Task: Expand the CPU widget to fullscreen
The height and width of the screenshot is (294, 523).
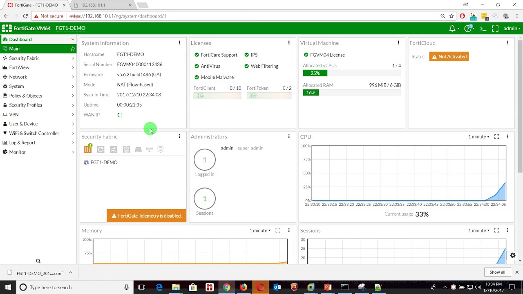Action: click(x=497, y=137)
